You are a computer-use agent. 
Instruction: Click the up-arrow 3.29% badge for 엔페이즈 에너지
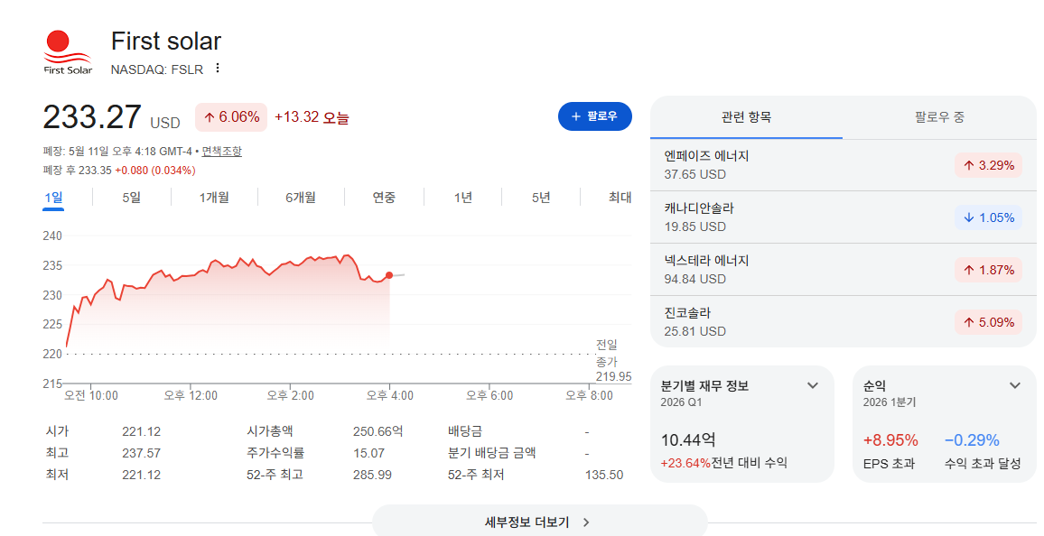pos(988,165)
